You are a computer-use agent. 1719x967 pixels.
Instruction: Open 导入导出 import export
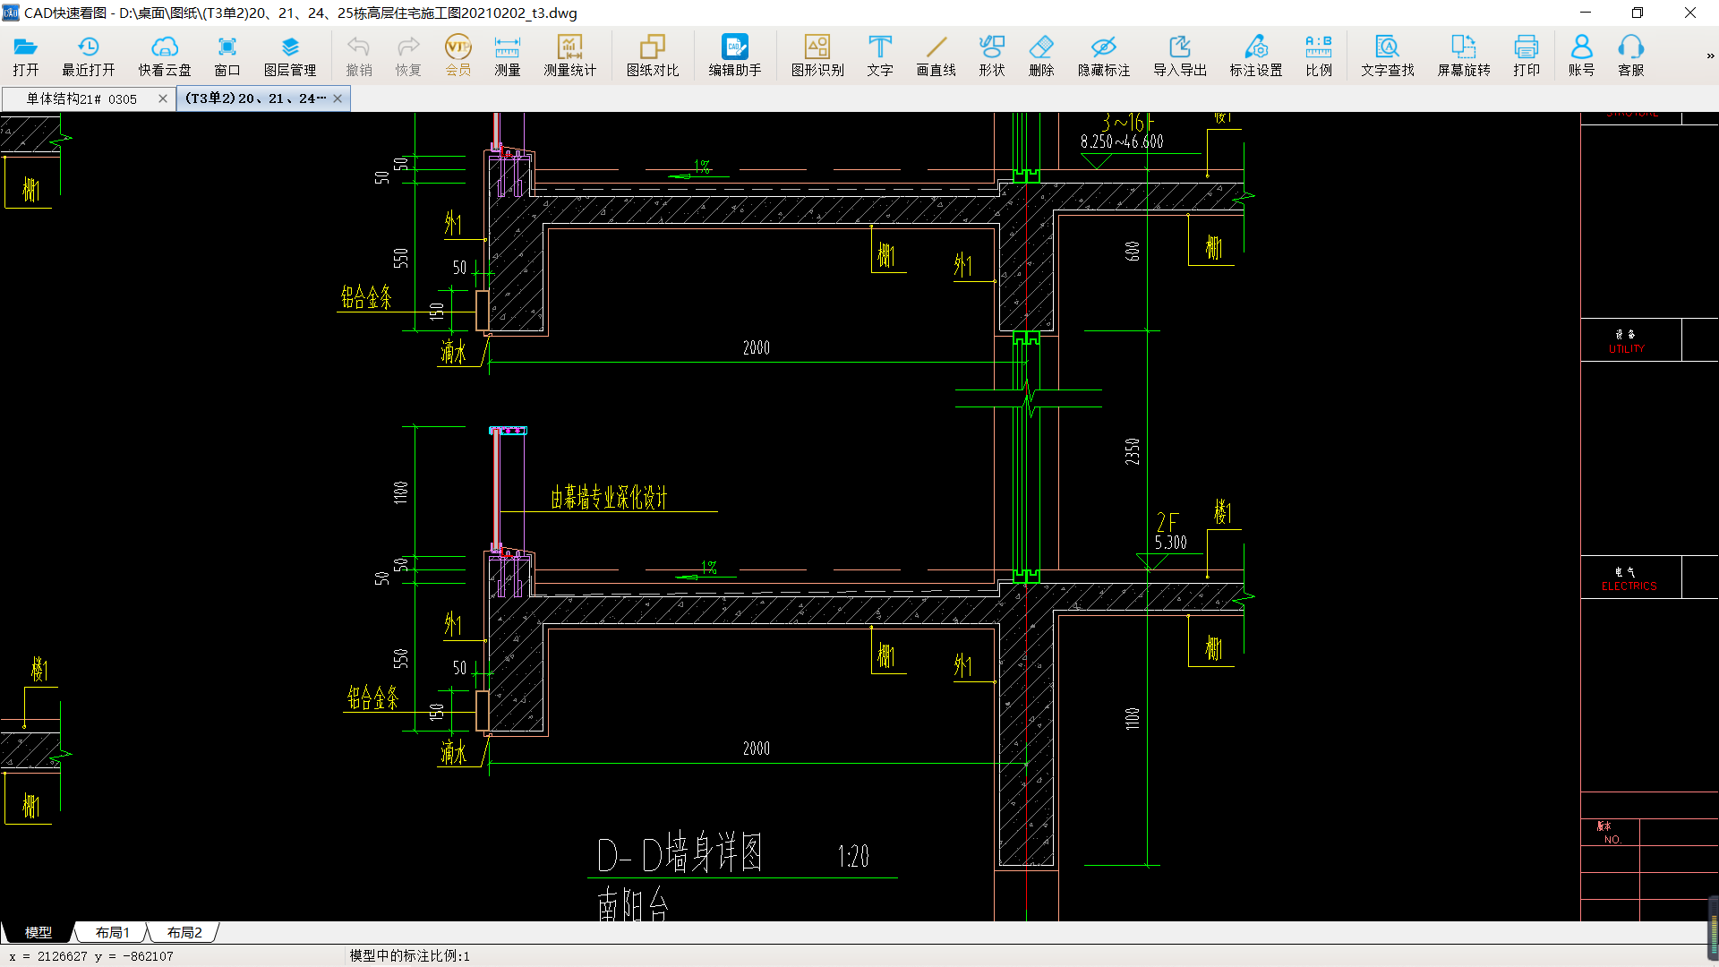click(x=1180, y=56)
